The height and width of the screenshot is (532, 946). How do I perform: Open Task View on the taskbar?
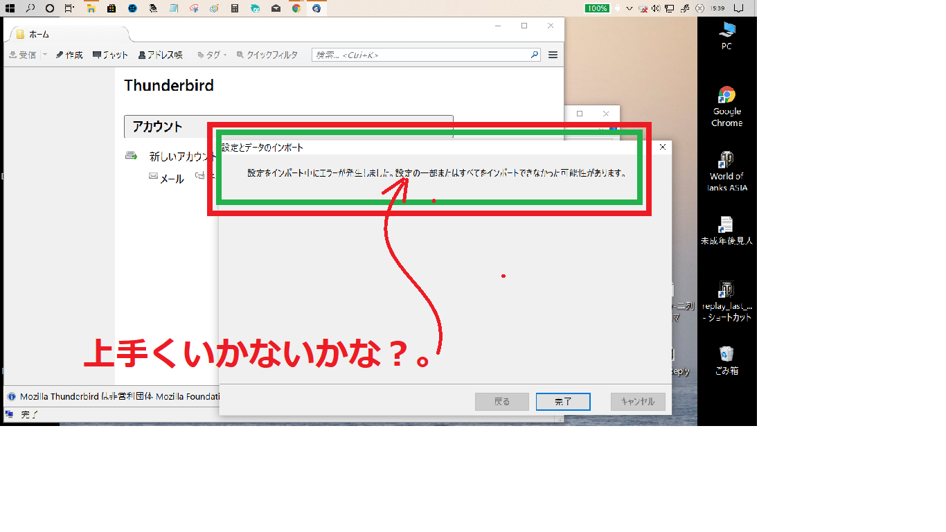click(69, 8)
